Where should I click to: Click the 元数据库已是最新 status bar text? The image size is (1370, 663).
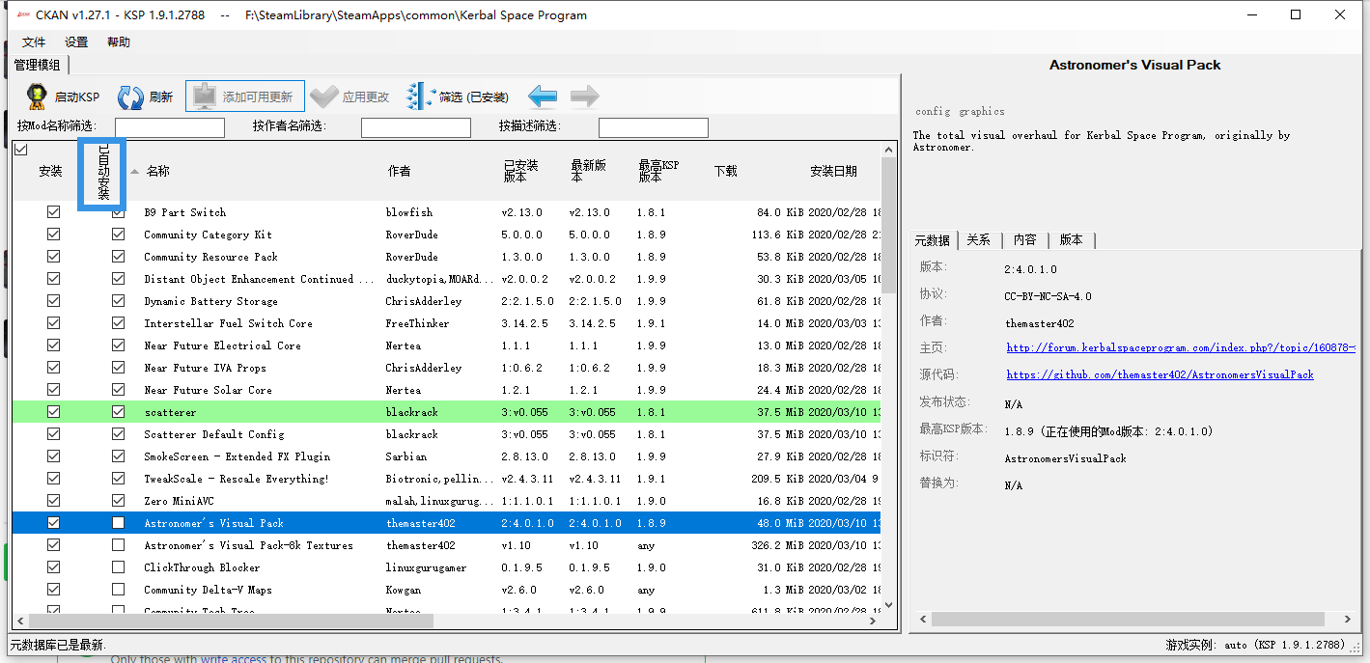pos(58,645)
